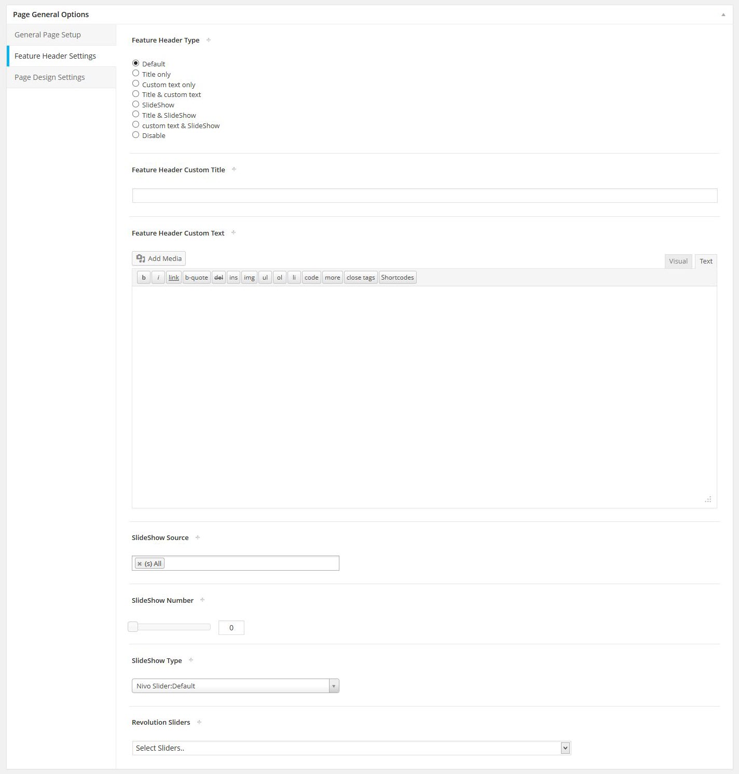Switch to the Visual editor tab
The image size is (739, 774).
pos(678,261)
